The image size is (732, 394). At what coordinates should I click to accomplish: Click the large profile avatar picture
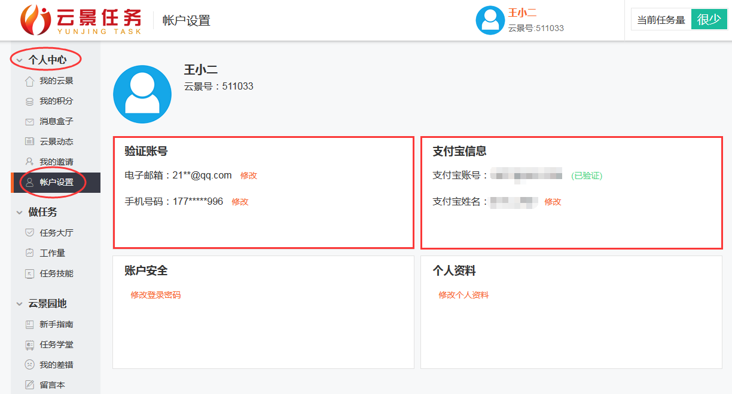(x=142, y=94)
